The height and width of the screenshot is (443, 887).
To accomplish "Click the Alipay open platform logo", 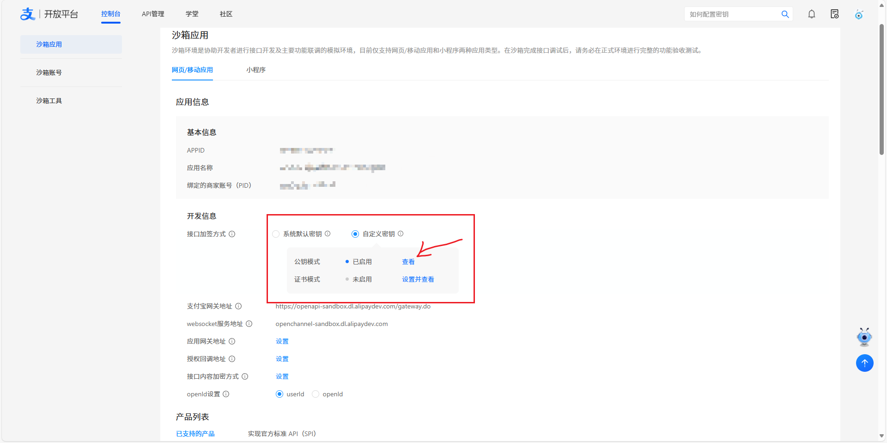I will 49,14.
